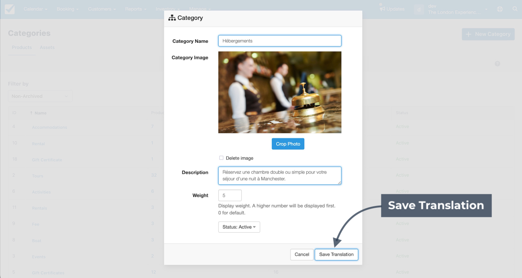The width and height of the screenshot is (522, 278).
Task: Open the Status: Active dropdown
Action: [239, 227]
